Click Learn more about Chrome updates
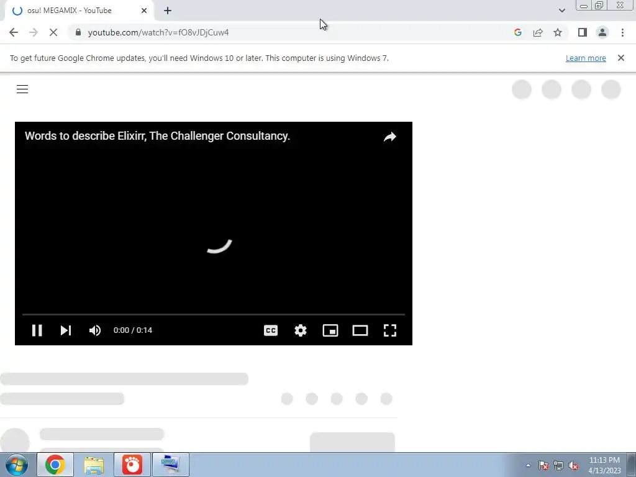The height and width of the screenshot is (477, 636). (x=586, y=58)
